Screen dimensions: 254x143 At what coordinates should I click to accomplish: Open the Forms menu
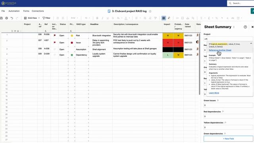pos(26,11)
